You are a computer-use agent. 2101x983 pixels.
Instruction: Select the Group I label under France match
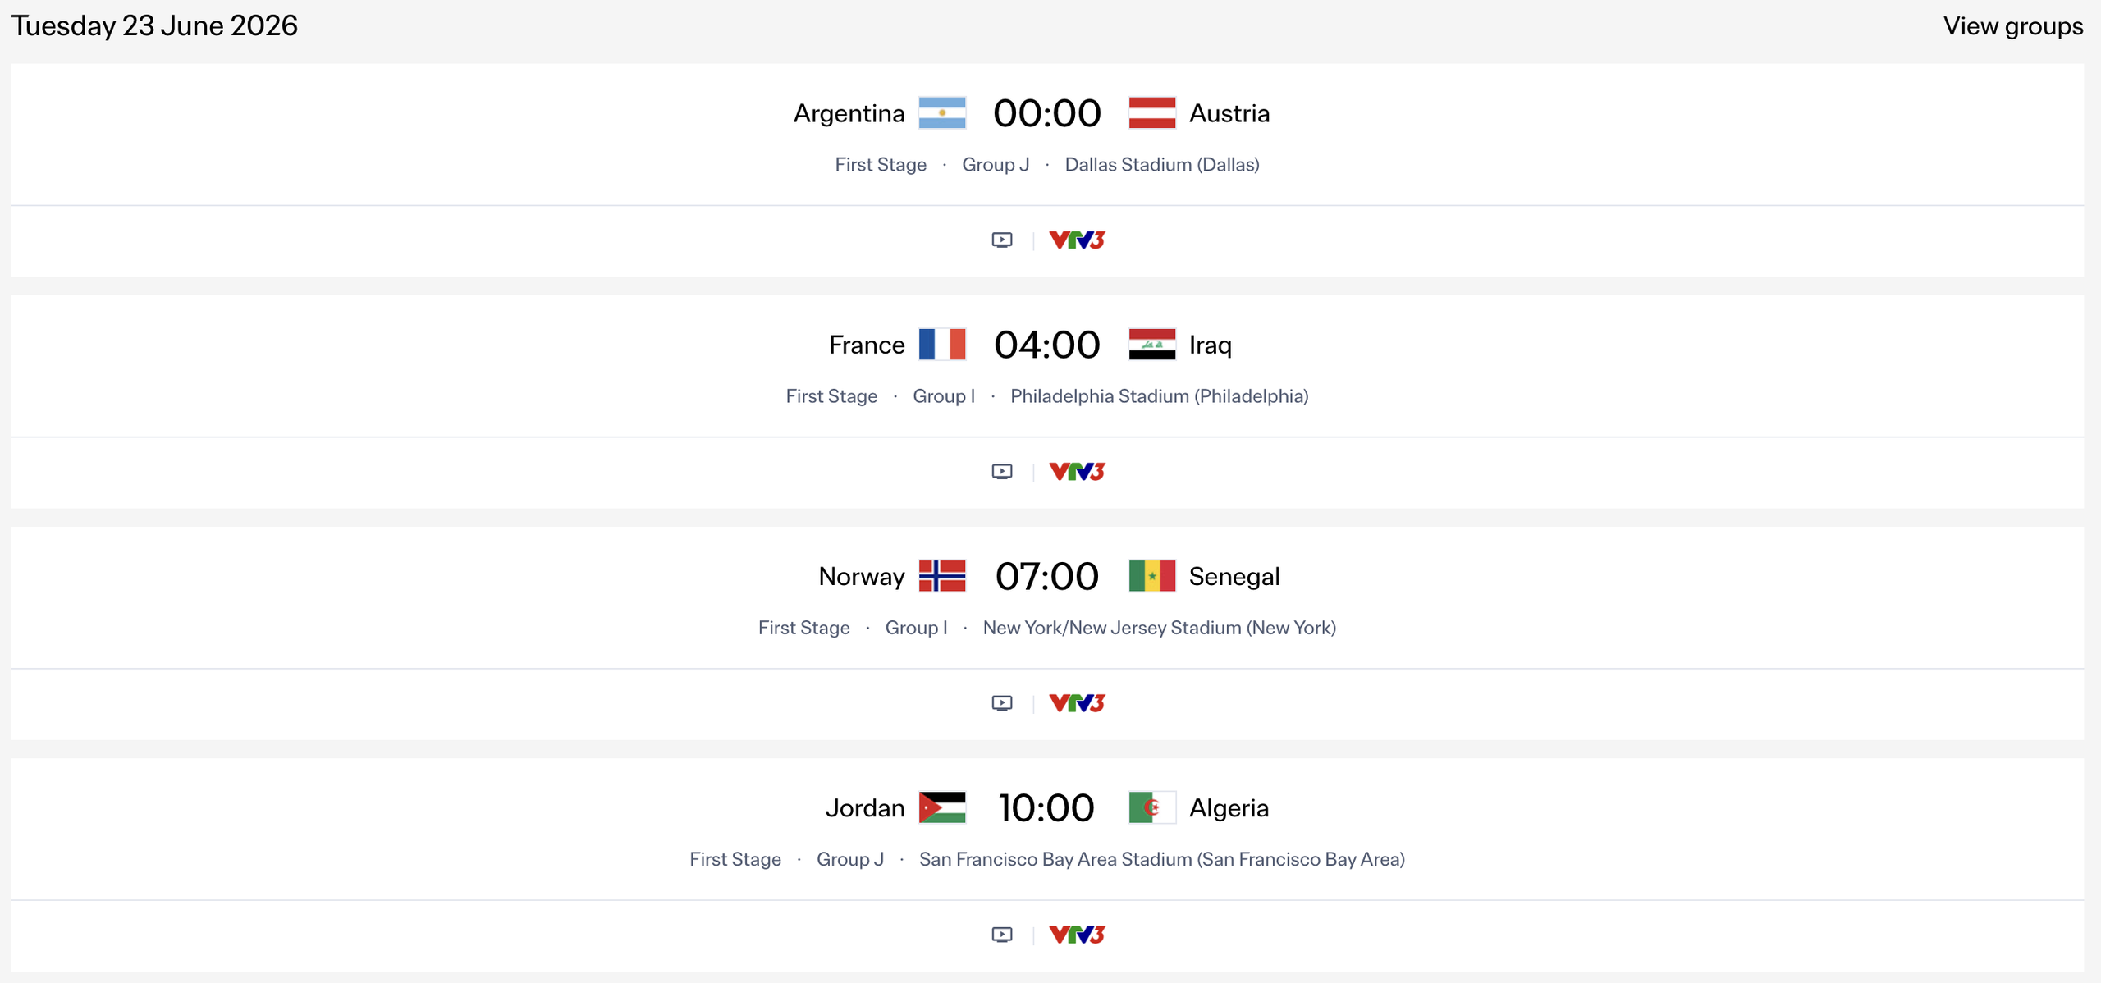(x=944, y=395)
